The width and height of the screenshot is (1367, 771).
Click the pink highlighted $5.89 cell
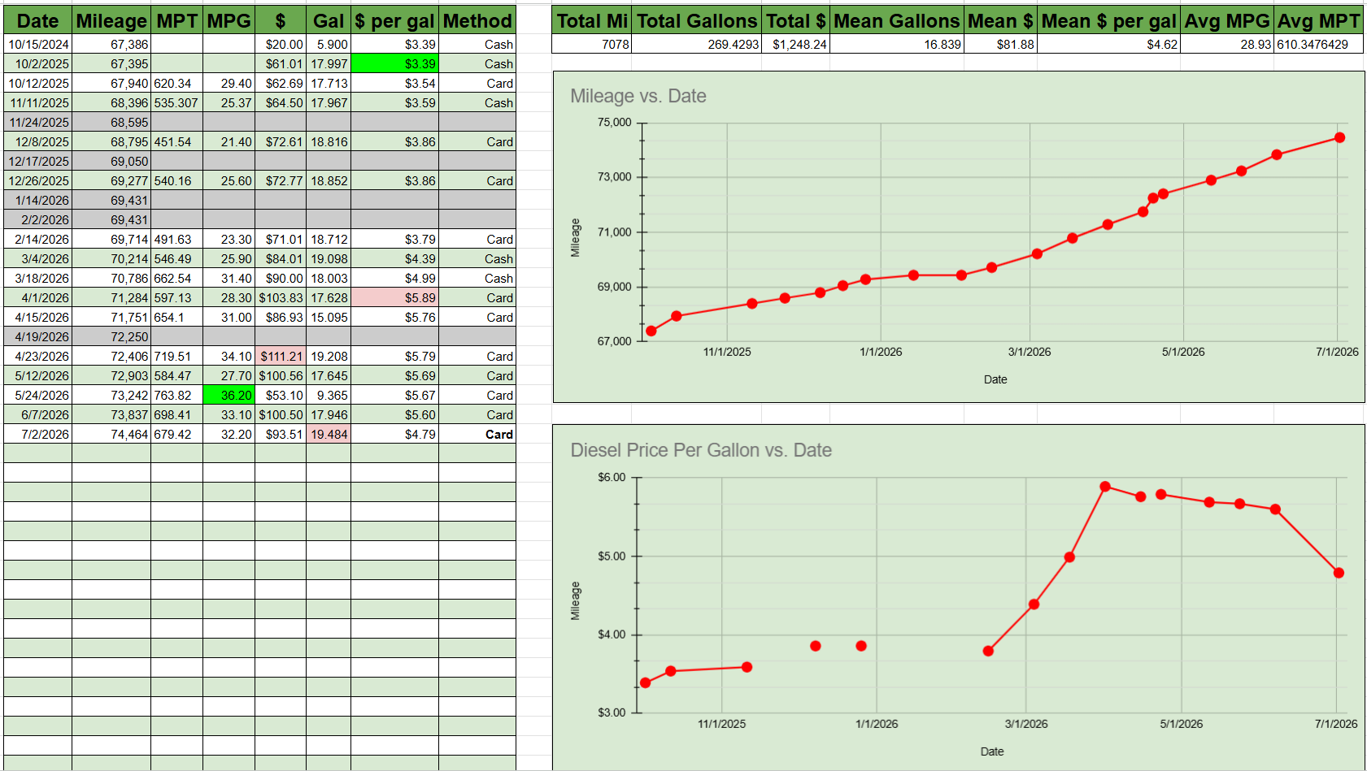pyautogui.click(x=394, y=297)
